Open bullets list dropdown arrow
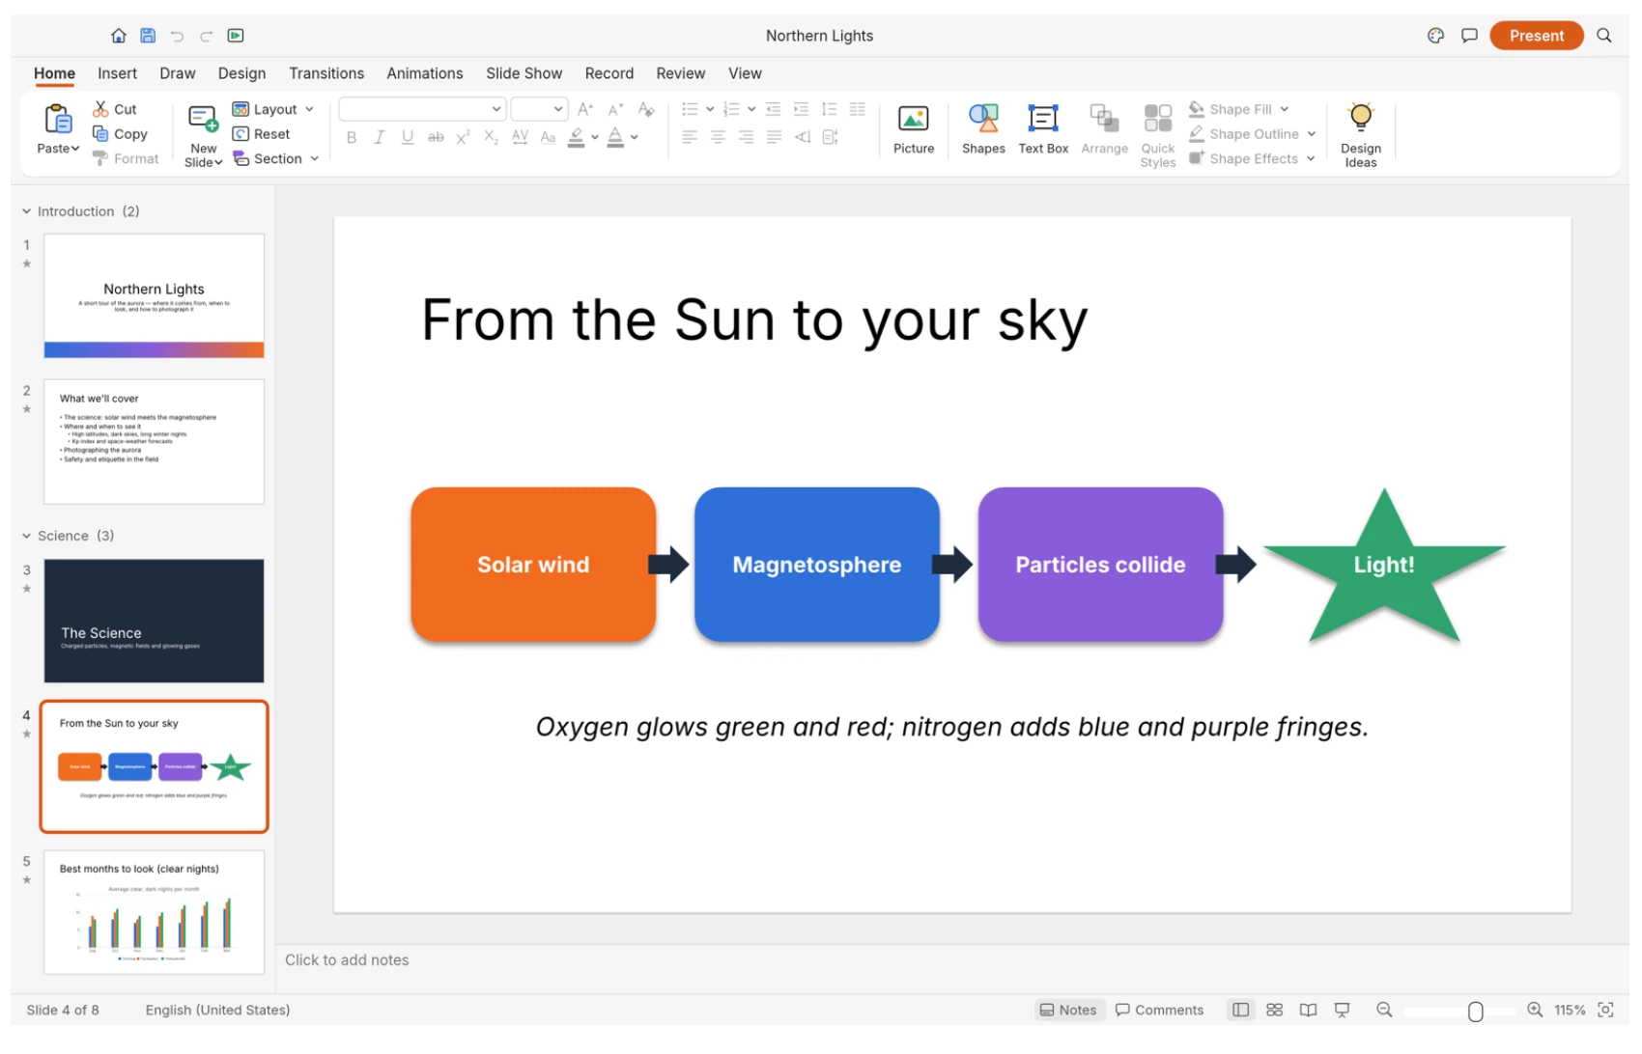1642x1054 pixels. (710, 109)
